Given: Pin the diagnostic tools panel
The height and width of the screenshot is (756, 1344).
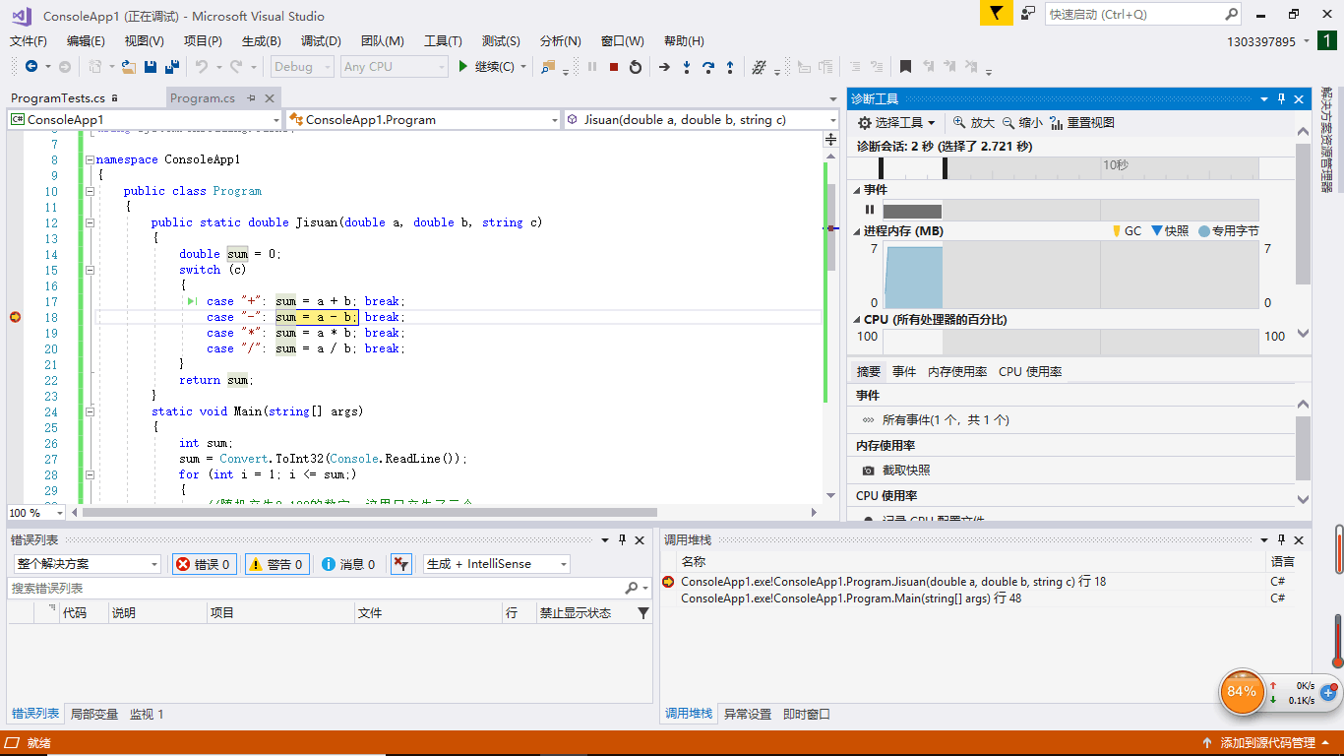Looking at the screenshot, I should coord(1282,98).
